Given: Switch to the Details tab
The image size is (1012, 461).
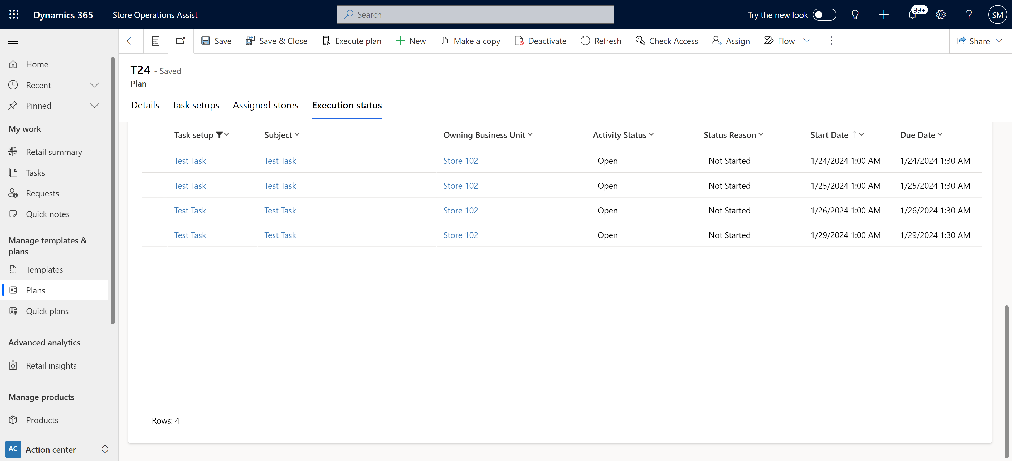Looking at the screenshot, I should [x=145, y=105].
